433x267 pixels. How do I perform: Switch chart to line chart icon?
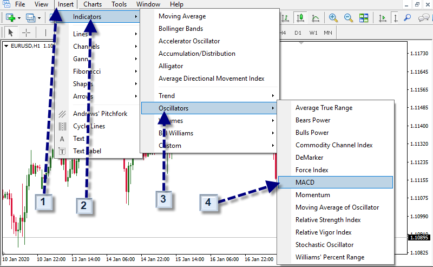click(x=316, y=18)
